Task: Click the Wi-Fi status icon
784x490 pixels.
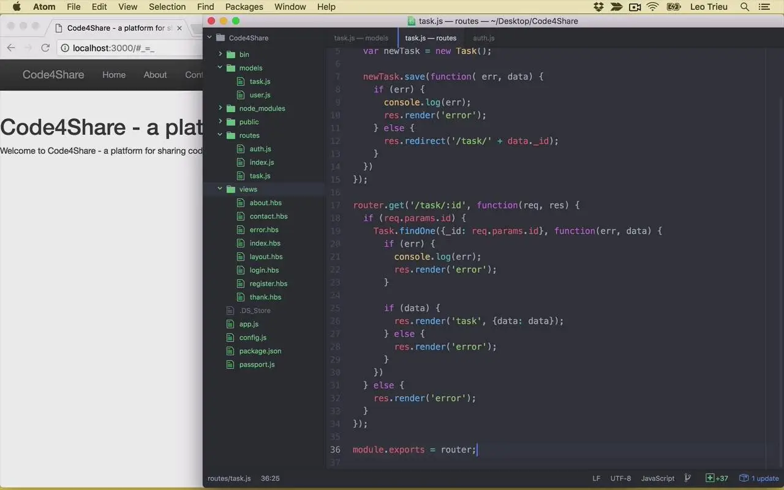Action: pos(652,7)
